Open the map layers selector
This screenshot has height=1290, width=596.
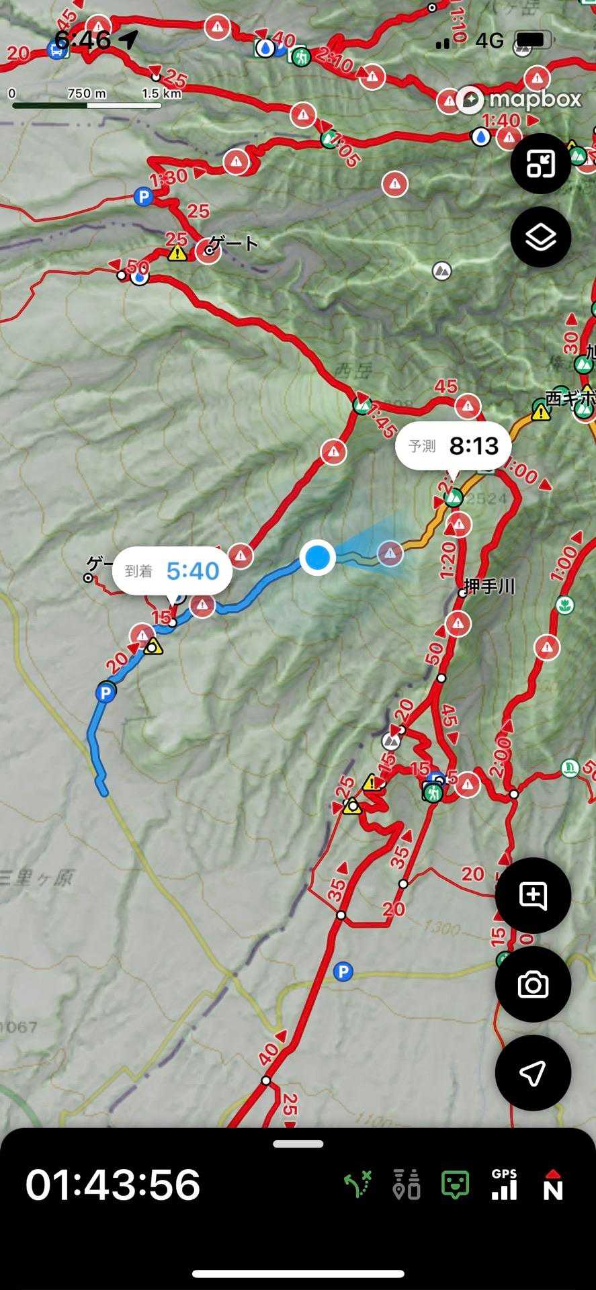pos(540,237)
